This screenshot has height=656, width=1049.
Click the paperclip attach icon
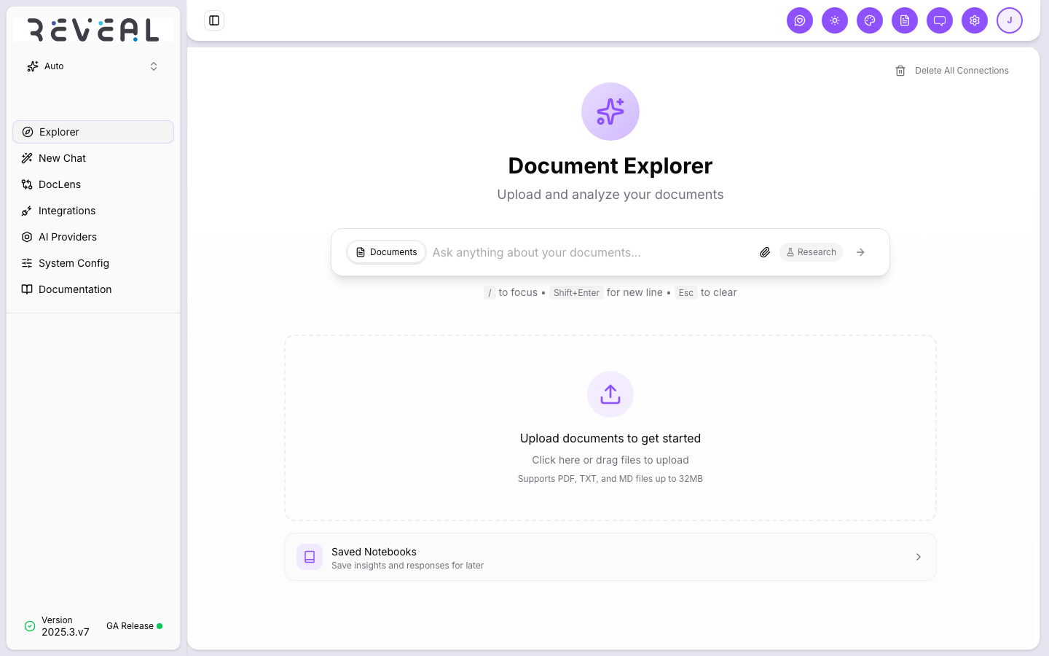pyautogui.click(x=765, y=252)
